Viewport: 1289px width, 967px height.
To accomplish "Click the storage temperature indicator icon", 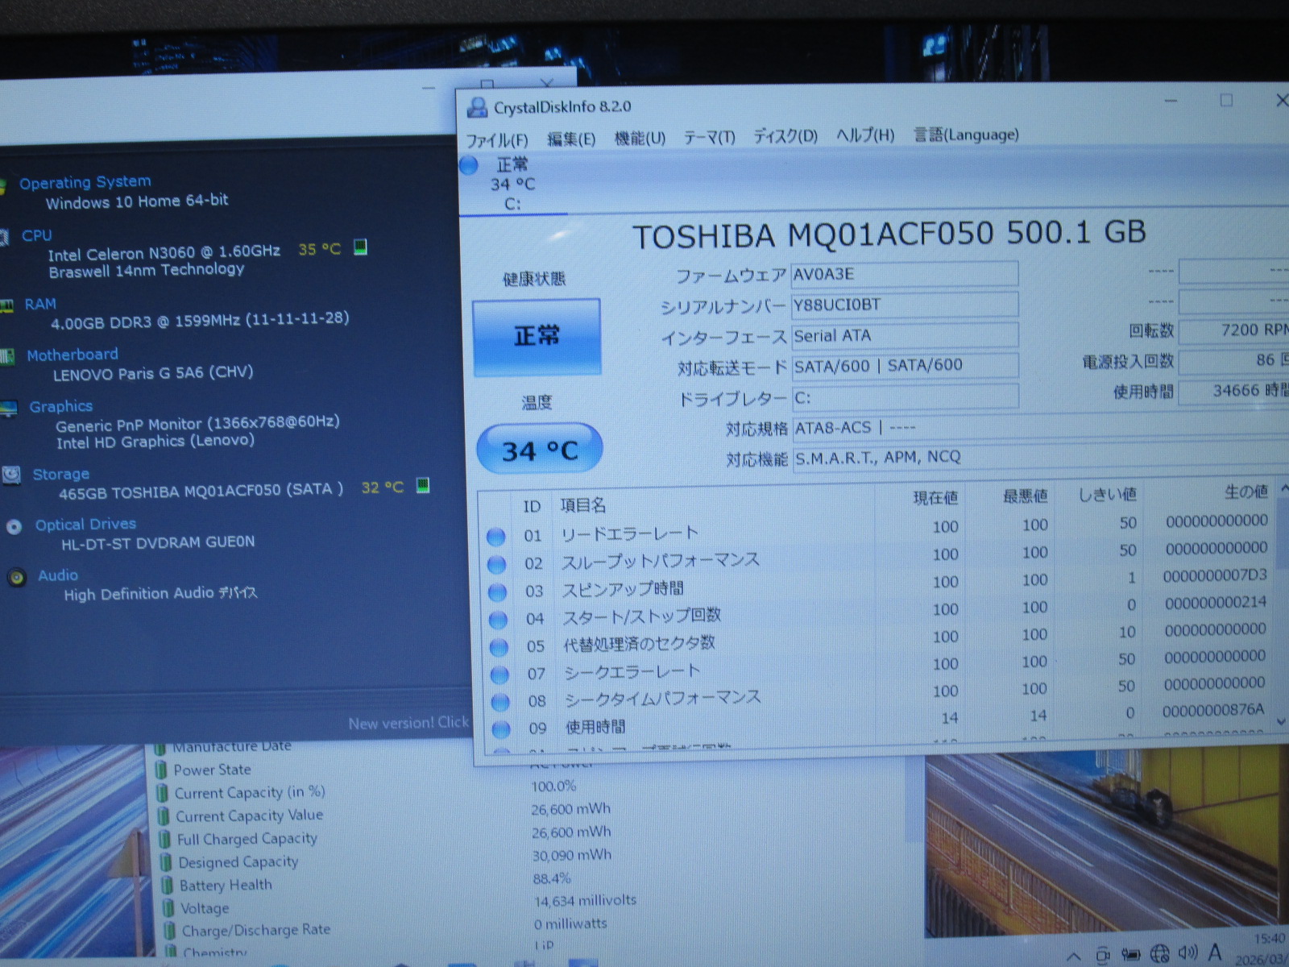I will pyautogui.click(x=422, y=485).
